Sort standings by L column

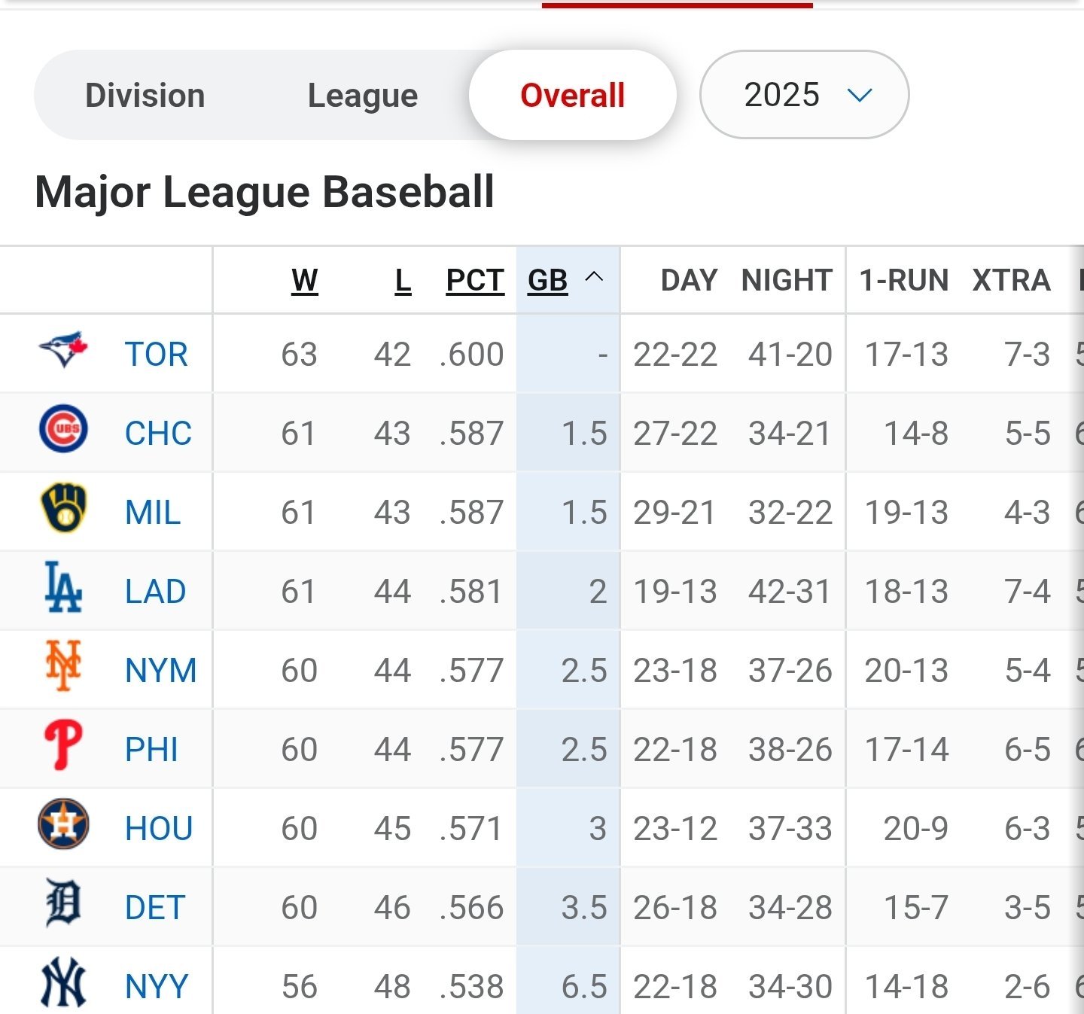(x=403, y=280)
